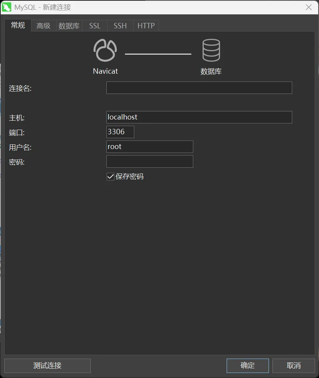319x378 pixels.
Task: Toggle the 保存密码 checkbox
Action: click(111, 177)
